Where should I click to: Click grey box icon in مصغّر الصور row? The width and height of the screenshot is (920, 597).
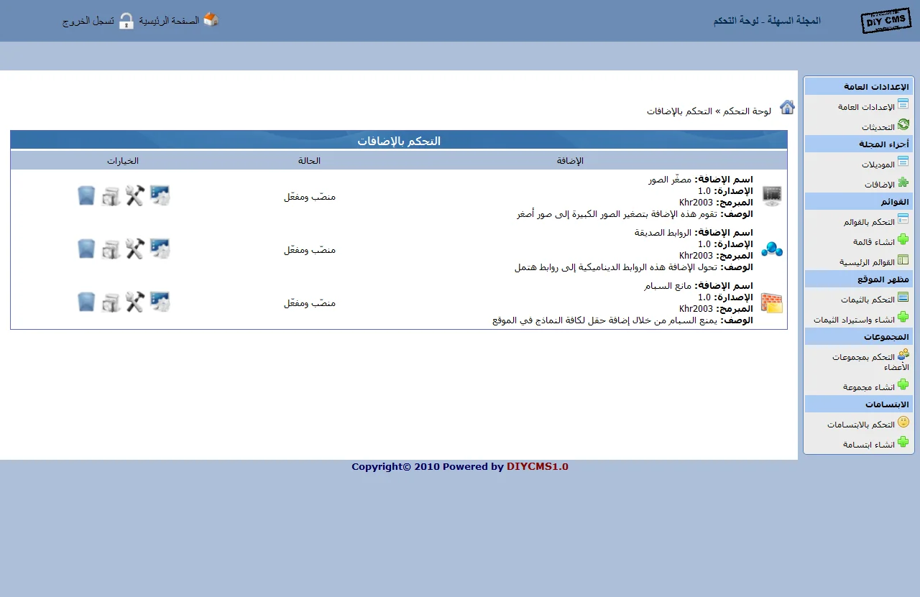(x=111, y=195)
